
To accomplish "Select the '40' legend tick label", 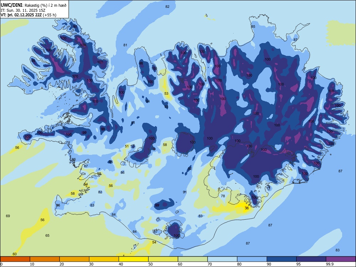I will tap(121, 264).
